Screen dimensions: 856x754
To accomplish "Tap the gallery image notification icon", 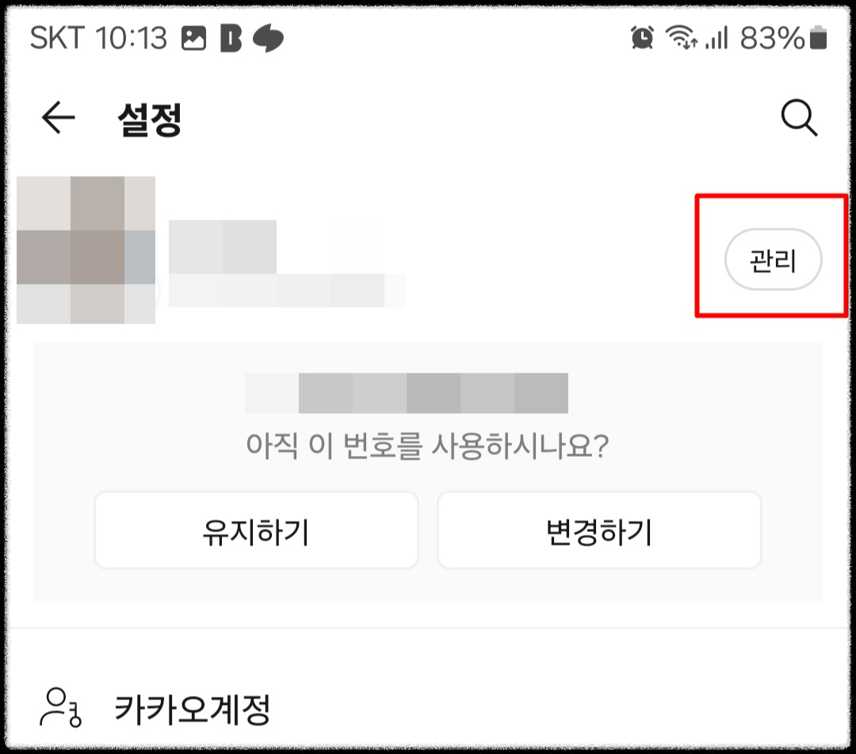I will pos(194,38).
